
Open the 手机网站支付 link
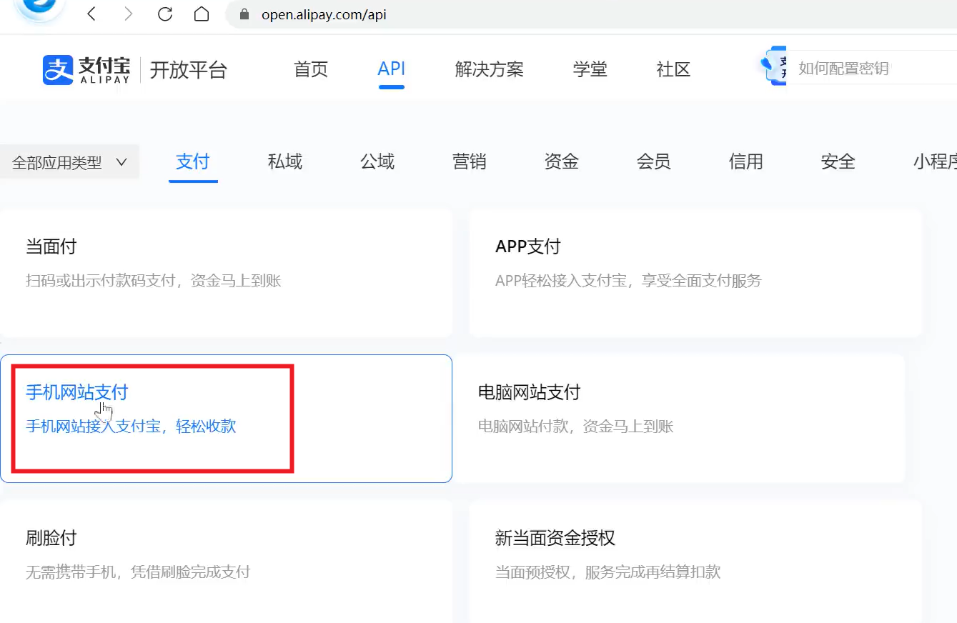(77, 392)
